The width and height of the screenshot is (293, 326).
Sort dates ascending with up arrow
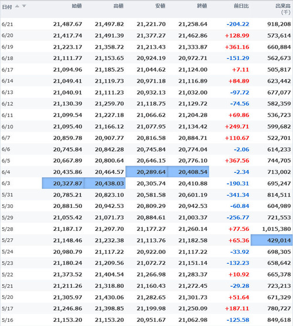tap(17, 6)
